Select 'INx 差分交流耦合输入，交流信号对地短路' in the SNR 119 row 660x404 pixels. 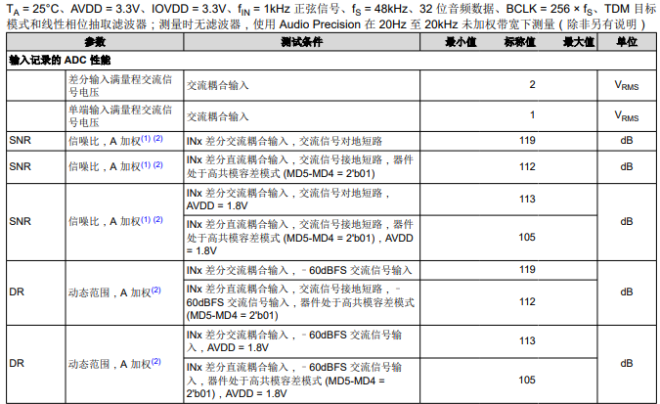point(285,141)
